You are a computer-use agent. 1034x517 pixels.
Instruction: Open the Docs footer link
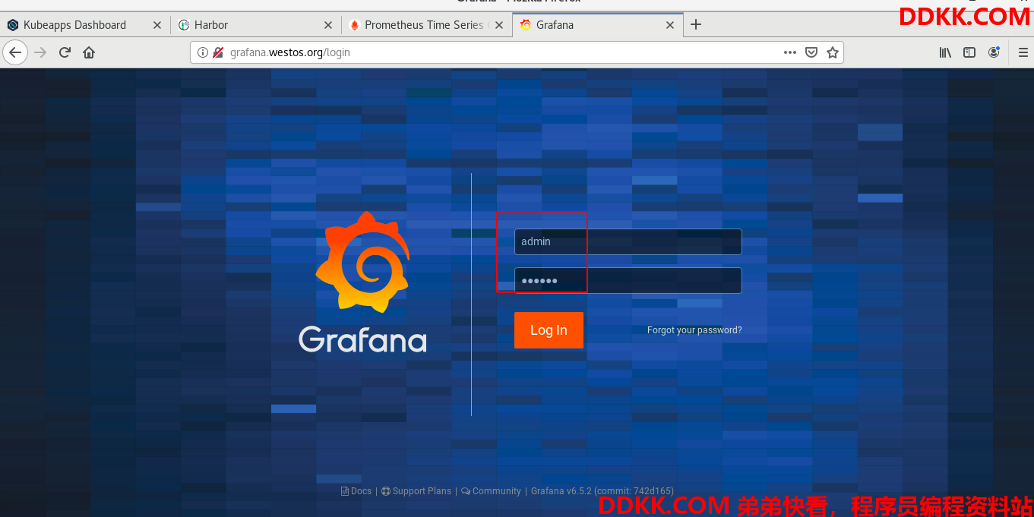point(356,491)
